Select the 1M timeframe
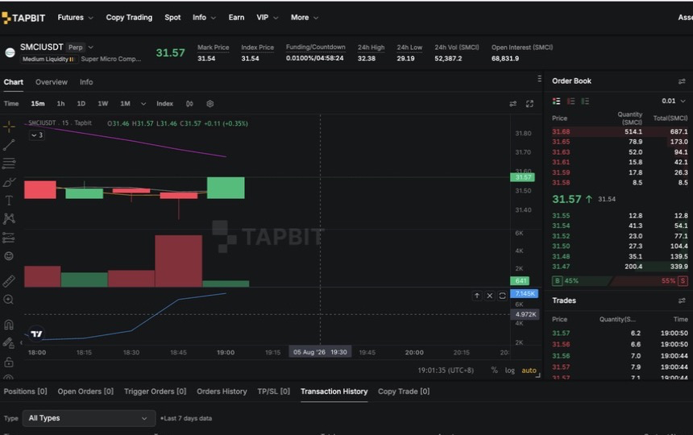693x435 pixels. (125, 104)
